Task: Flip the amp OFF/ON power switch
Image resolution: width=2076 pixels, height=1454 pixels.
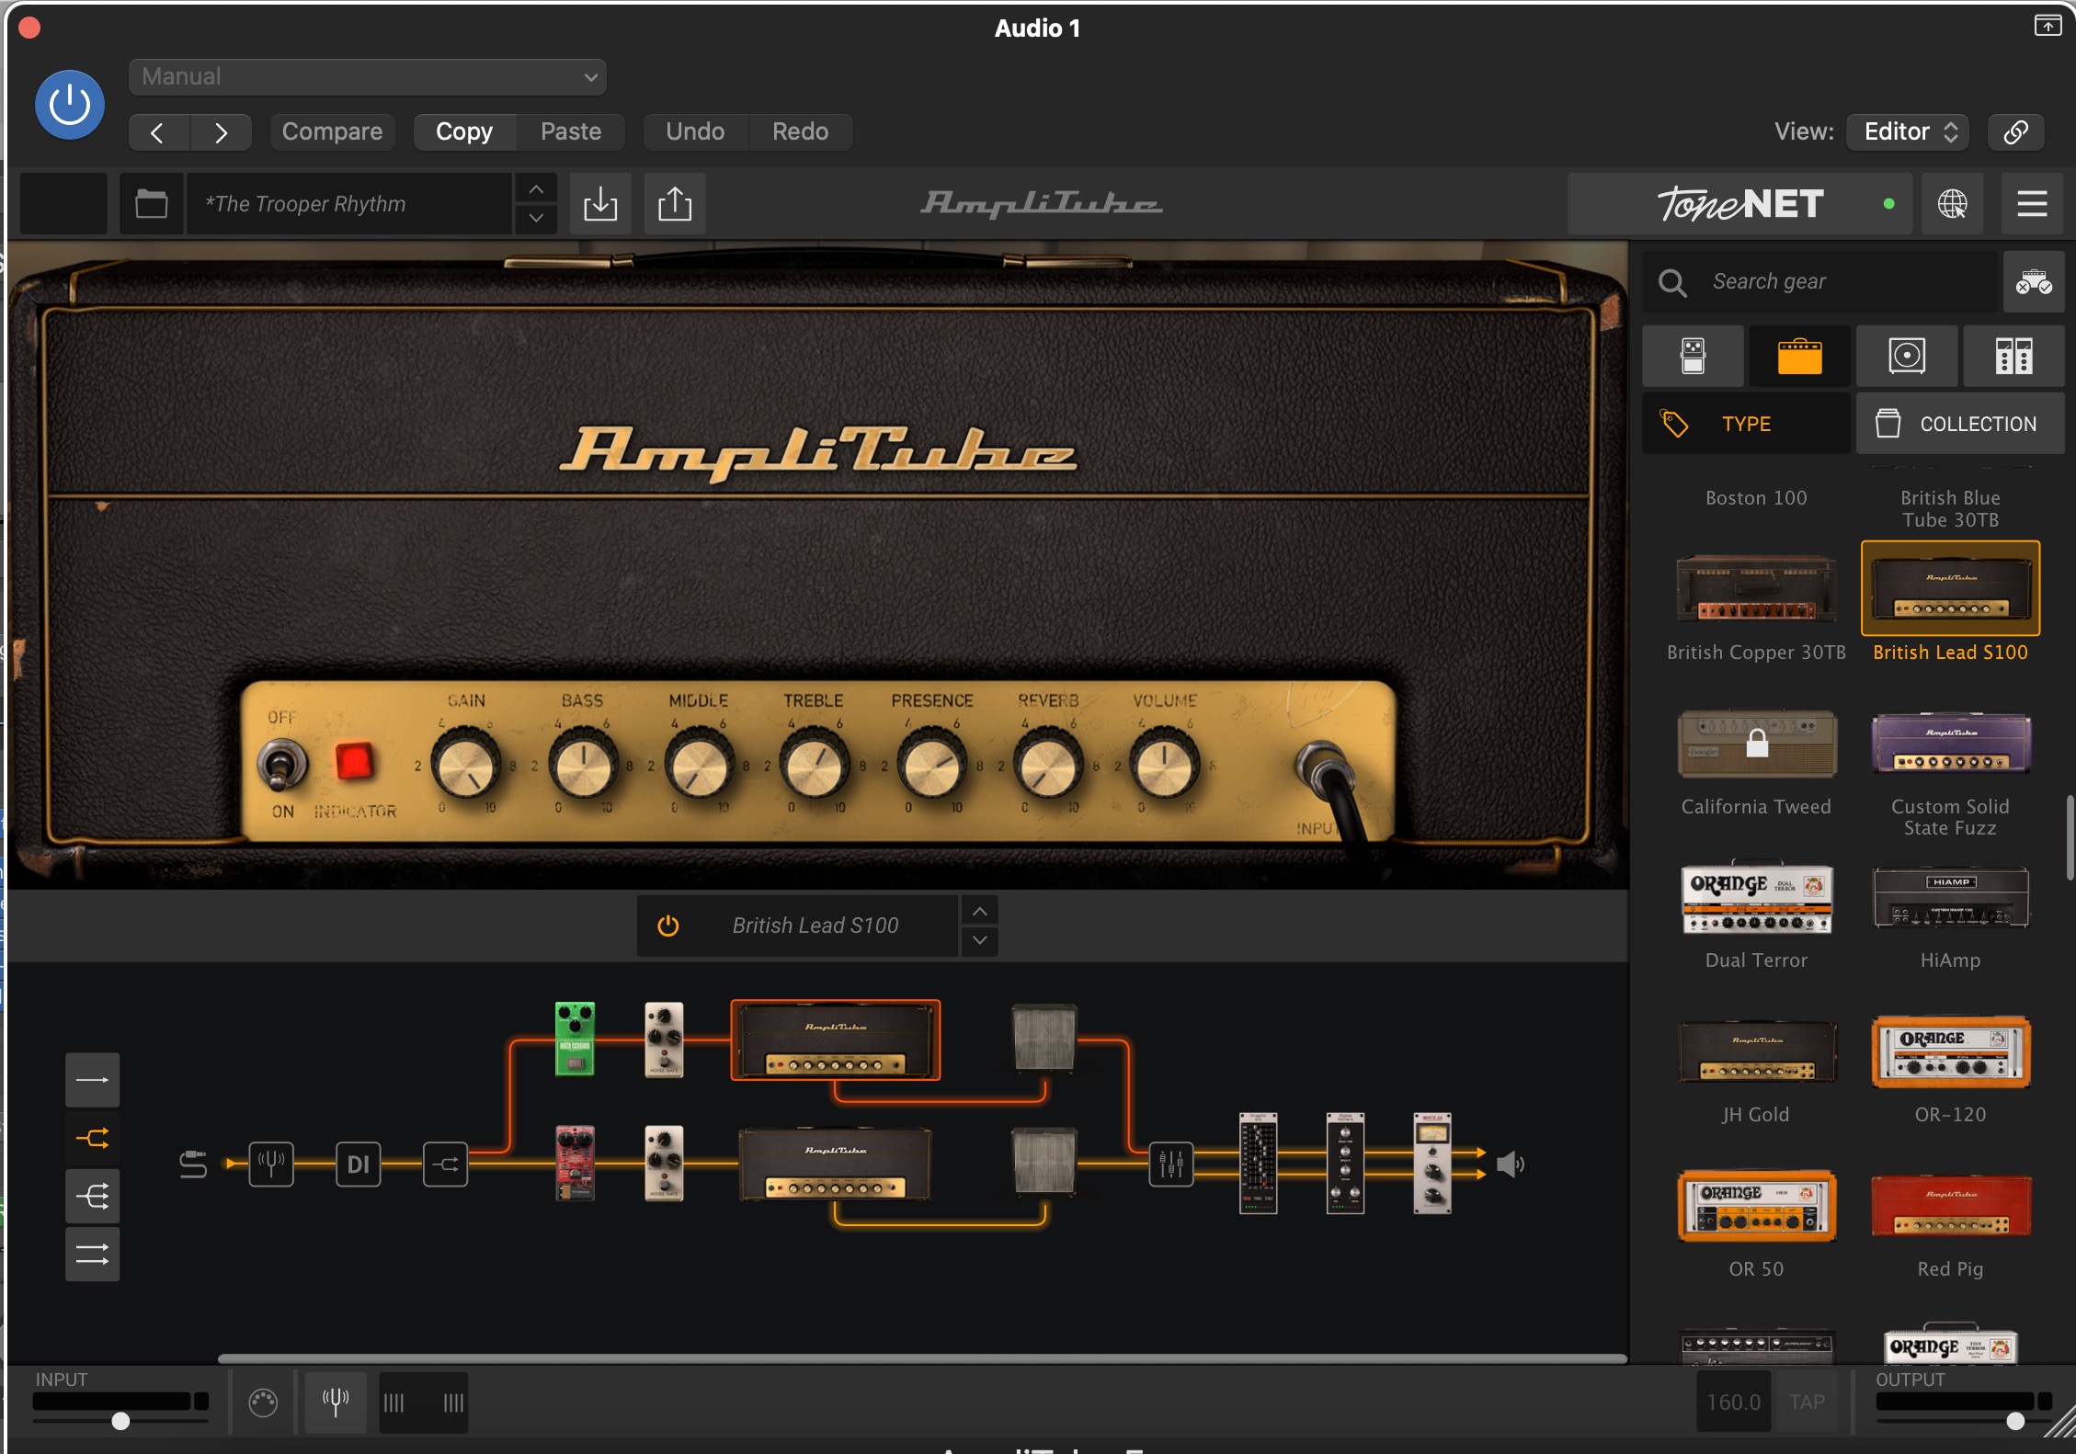Action: 279,766
